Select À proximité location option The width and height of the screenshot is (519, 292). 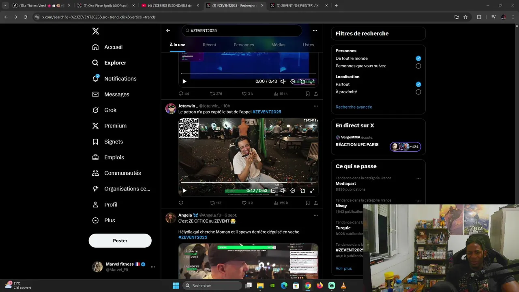point(418,92)
